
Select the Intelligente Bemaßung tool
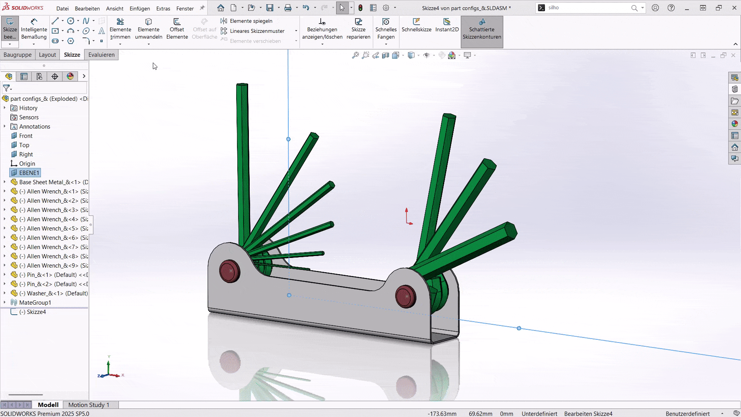pyautogui.click(x=34, y=29)
